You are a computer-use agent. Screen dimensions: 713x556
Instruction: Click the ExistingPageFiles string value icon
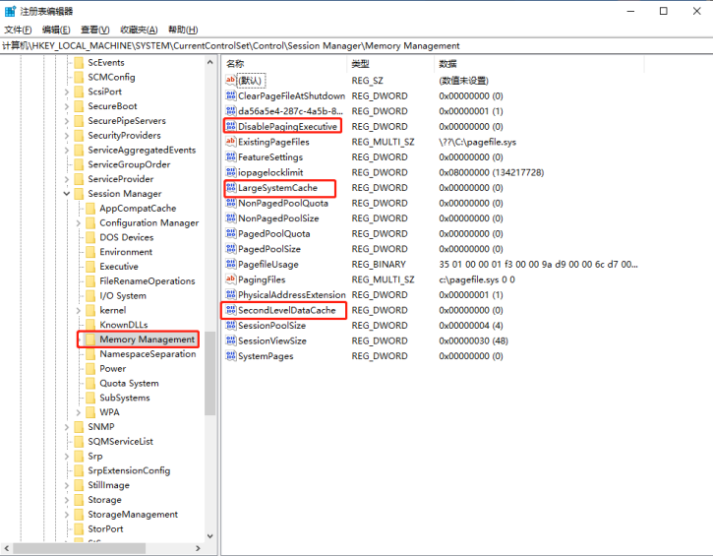pos(231,142)
